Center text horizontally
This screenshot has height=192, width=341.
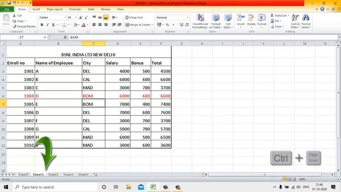[100, 25]
